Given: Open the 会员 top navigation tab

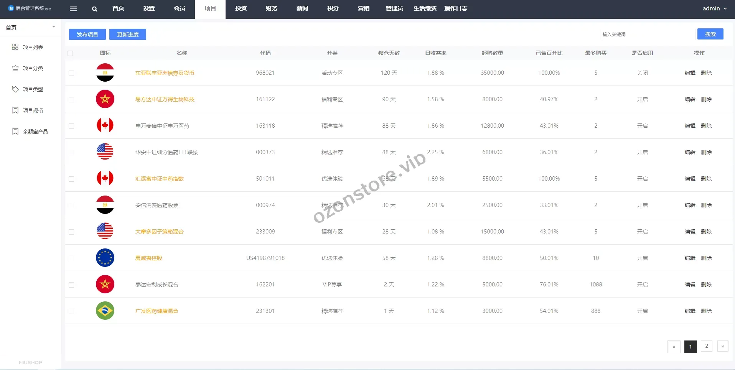Looking at the screenshot, I should pos(180,8).
